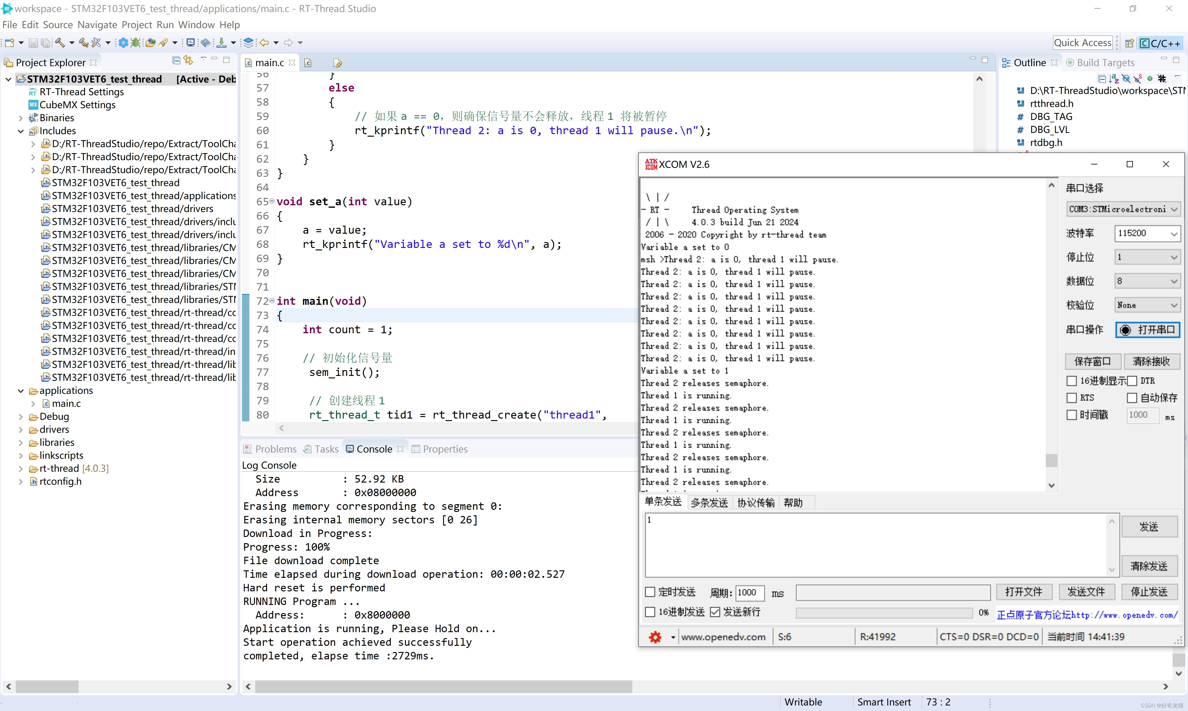1188x711 pixels.
Task: Expand the Debug folder
Action: click(21, 416)
